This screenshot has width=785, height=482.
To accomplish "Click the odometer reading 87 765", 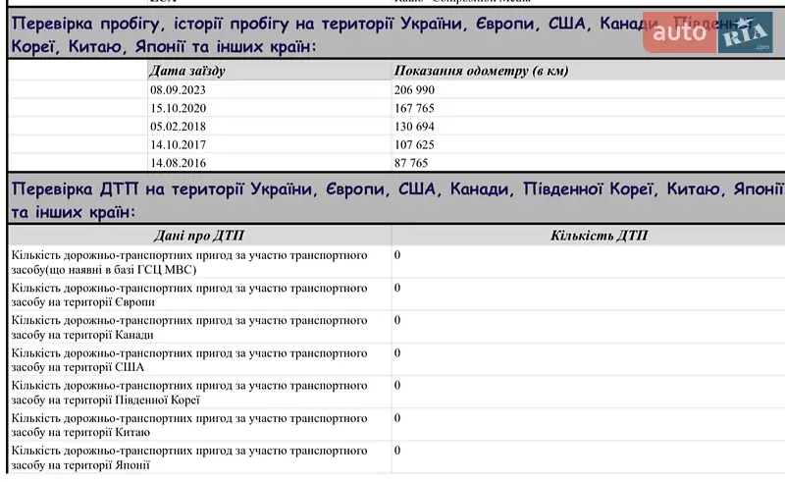I will [411, 163].
